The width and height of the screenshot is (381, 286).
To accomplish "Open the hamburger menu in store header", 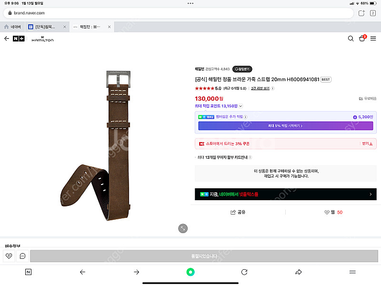I will coord(373,39).
